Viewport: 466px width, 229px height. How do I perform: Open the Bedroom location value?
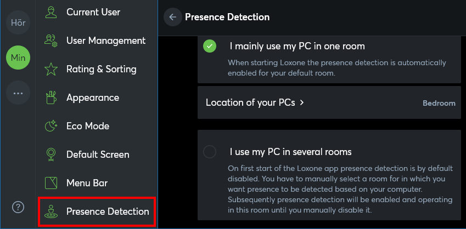pos(439,103)
